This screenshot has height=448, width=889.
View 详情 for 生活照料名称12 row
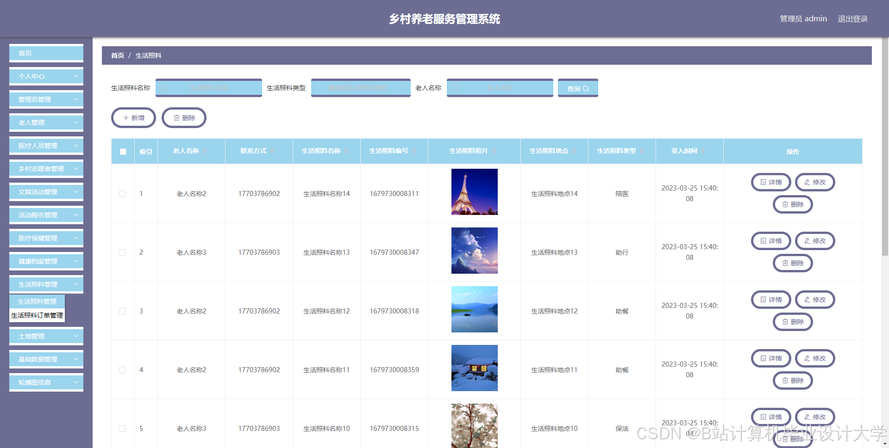click(x=771, y=300)
